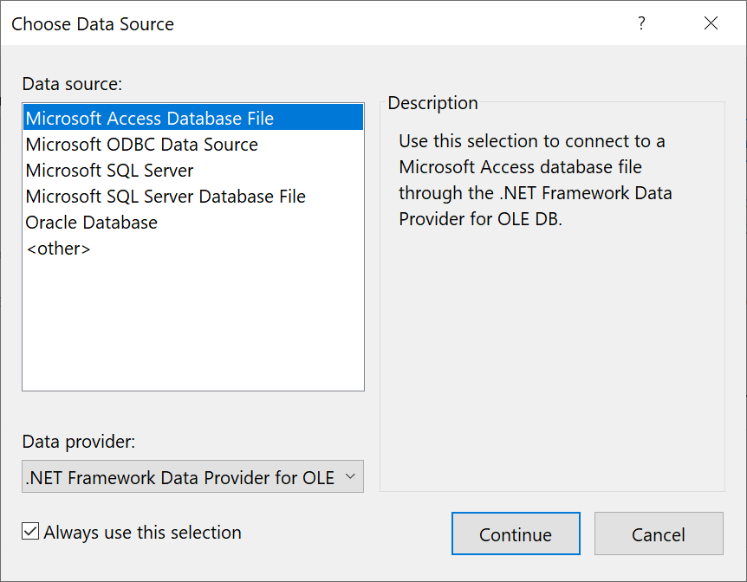Click the description text about OLE DB
Image resolution: width=747 pixels, height=582 pixels.
[x=535, y=180]
